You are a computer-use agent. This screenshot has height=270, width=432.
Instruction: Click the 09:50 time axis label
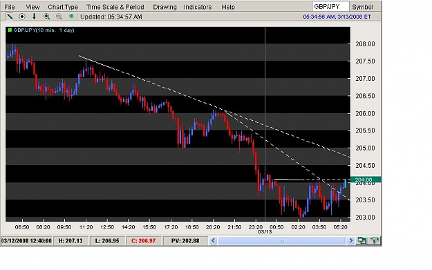click(x=64, y=227)
